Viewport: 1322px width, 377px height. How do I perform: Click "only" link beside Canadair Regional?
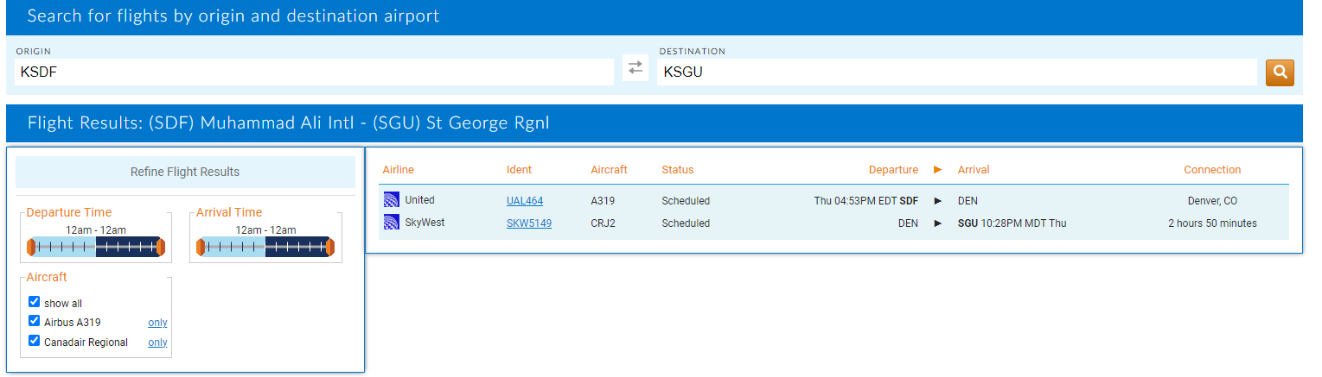tap(157, 342)
